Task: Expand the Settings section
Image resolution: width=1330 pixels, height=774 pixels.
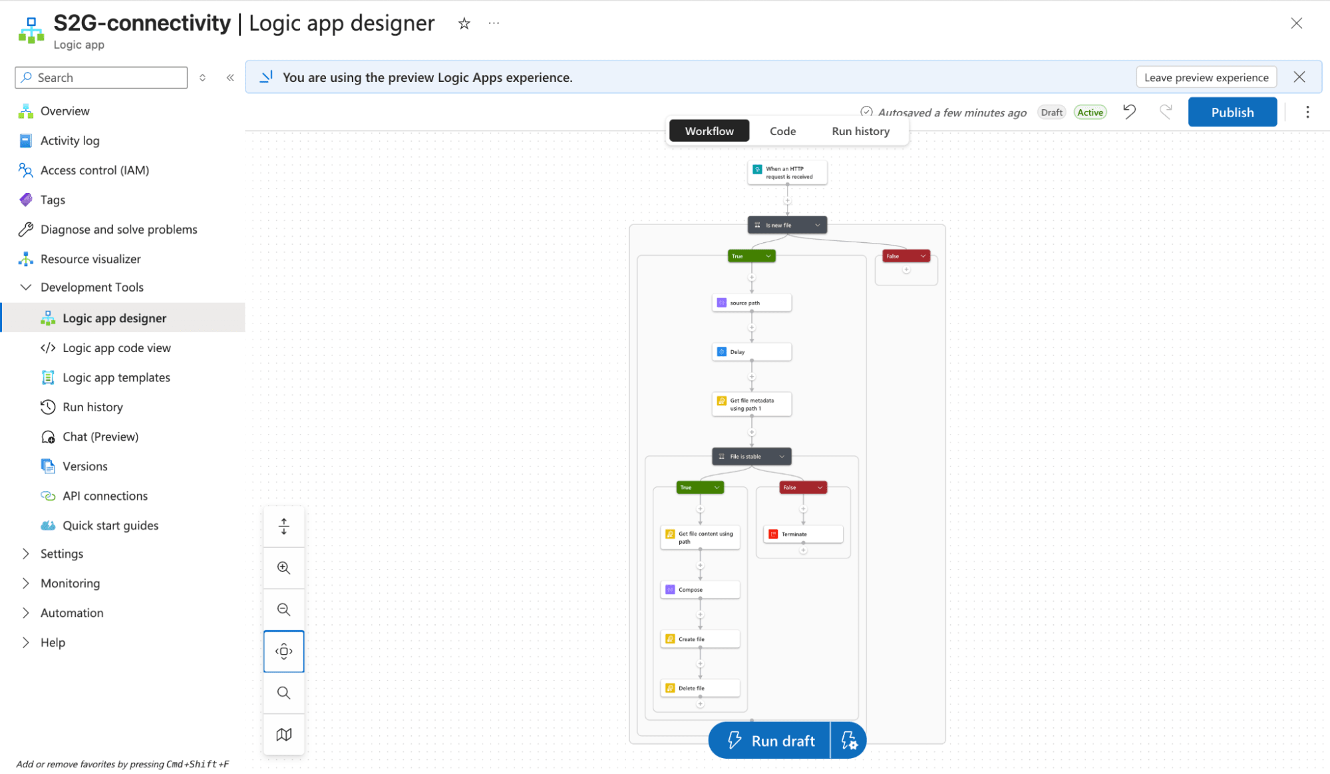Action: pyautogui.click(x=26, y=554)
